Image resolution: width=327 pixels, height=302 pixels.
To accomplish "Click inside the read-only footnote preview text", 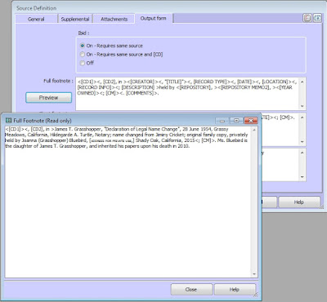I will click(x=128, y=202).
